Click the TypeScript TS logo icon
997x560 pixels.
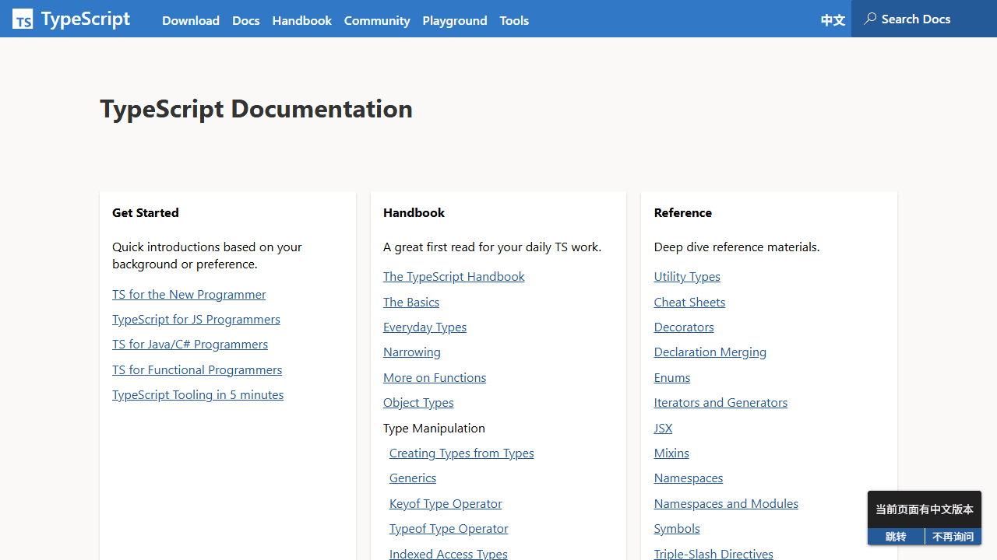23,19
